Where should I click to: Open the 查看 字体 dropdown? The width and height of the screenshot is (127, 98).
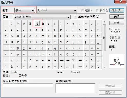(25, 10)
